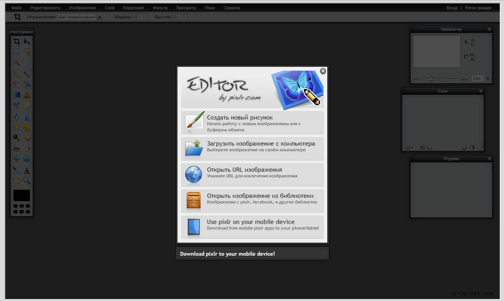The width and height of the screenshot is (504, 301).
Task: Open the main color swatch
Action: (x=22, y=195)
